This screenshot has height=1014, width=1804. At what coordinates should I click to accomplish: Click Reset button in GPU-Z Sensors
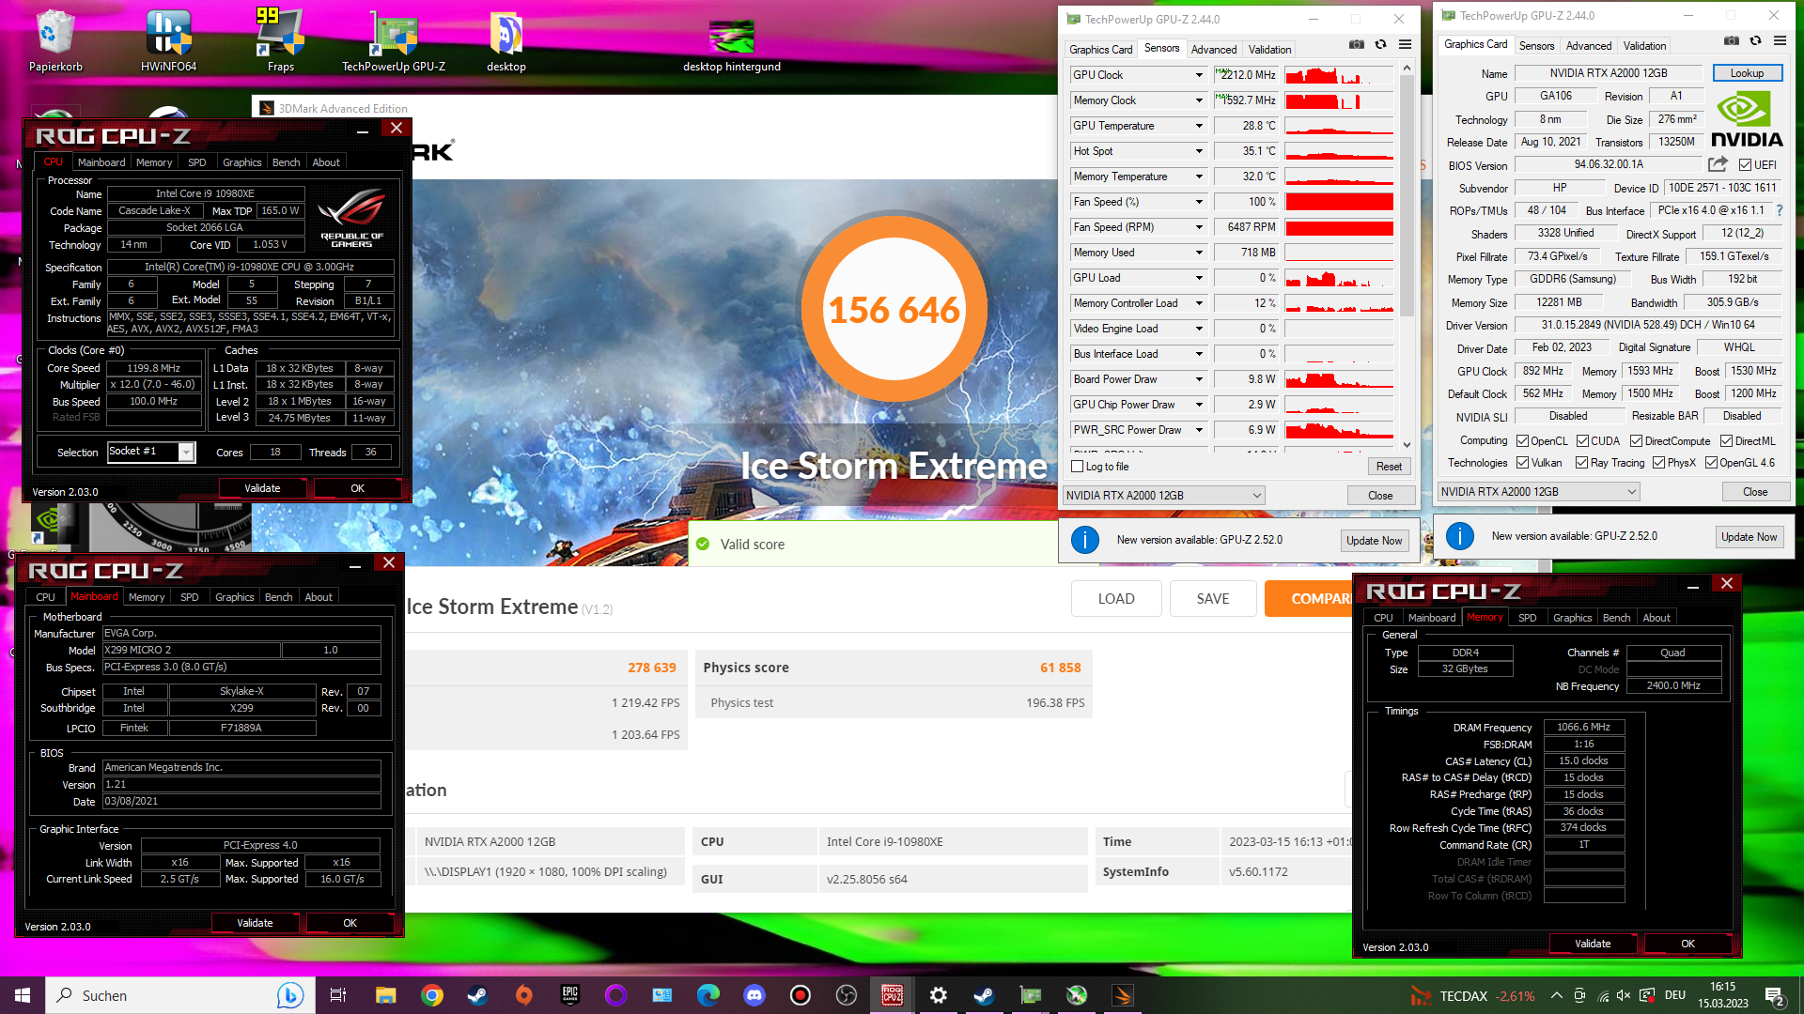pos(1389,467)
